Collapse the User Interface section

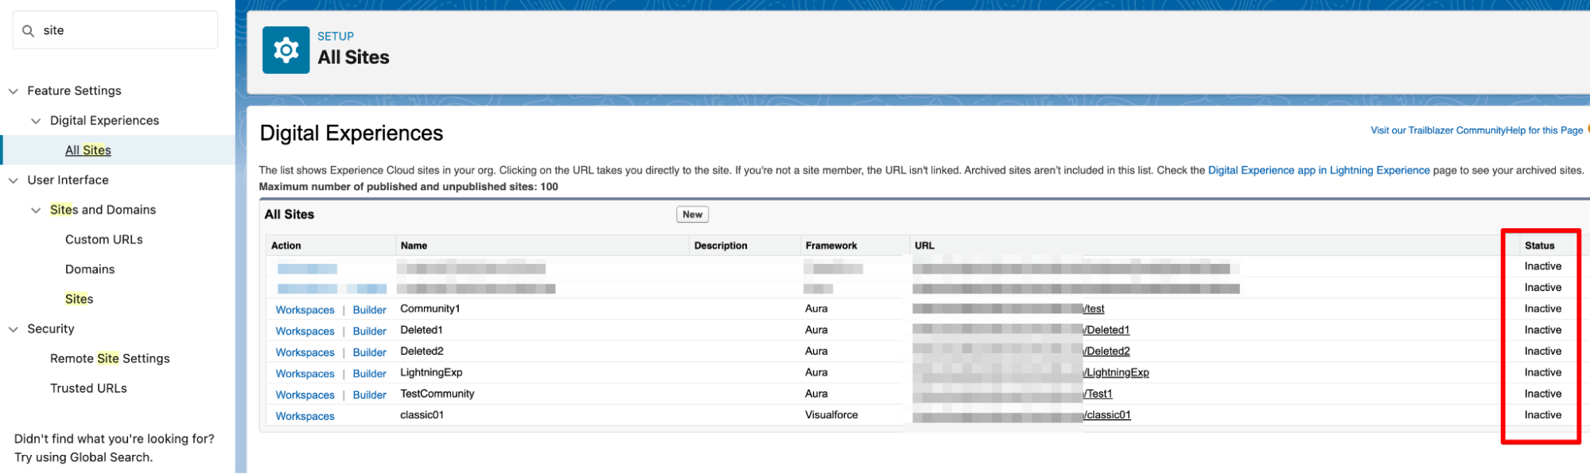coord(14,181)
